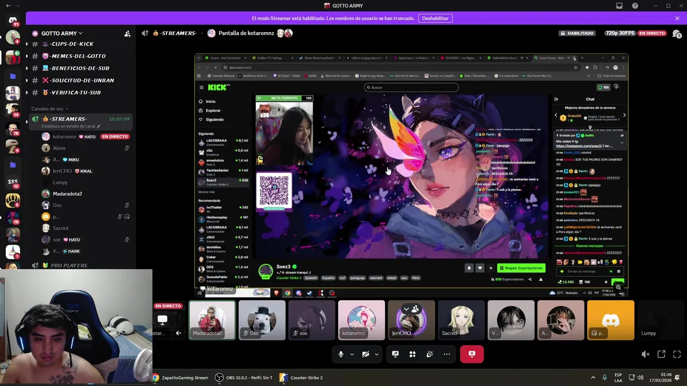The width and height of the screenshot is (687, 386).
Task: Enter fullscreen mode for the call
Action: (677, 354)
